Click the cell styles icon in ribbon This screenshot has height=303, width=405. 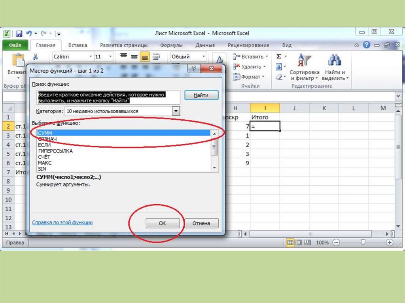(x=219, y=59)
